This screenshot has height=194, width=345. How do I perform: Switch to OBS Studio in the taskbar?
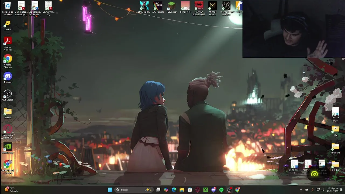pos(229,190)
